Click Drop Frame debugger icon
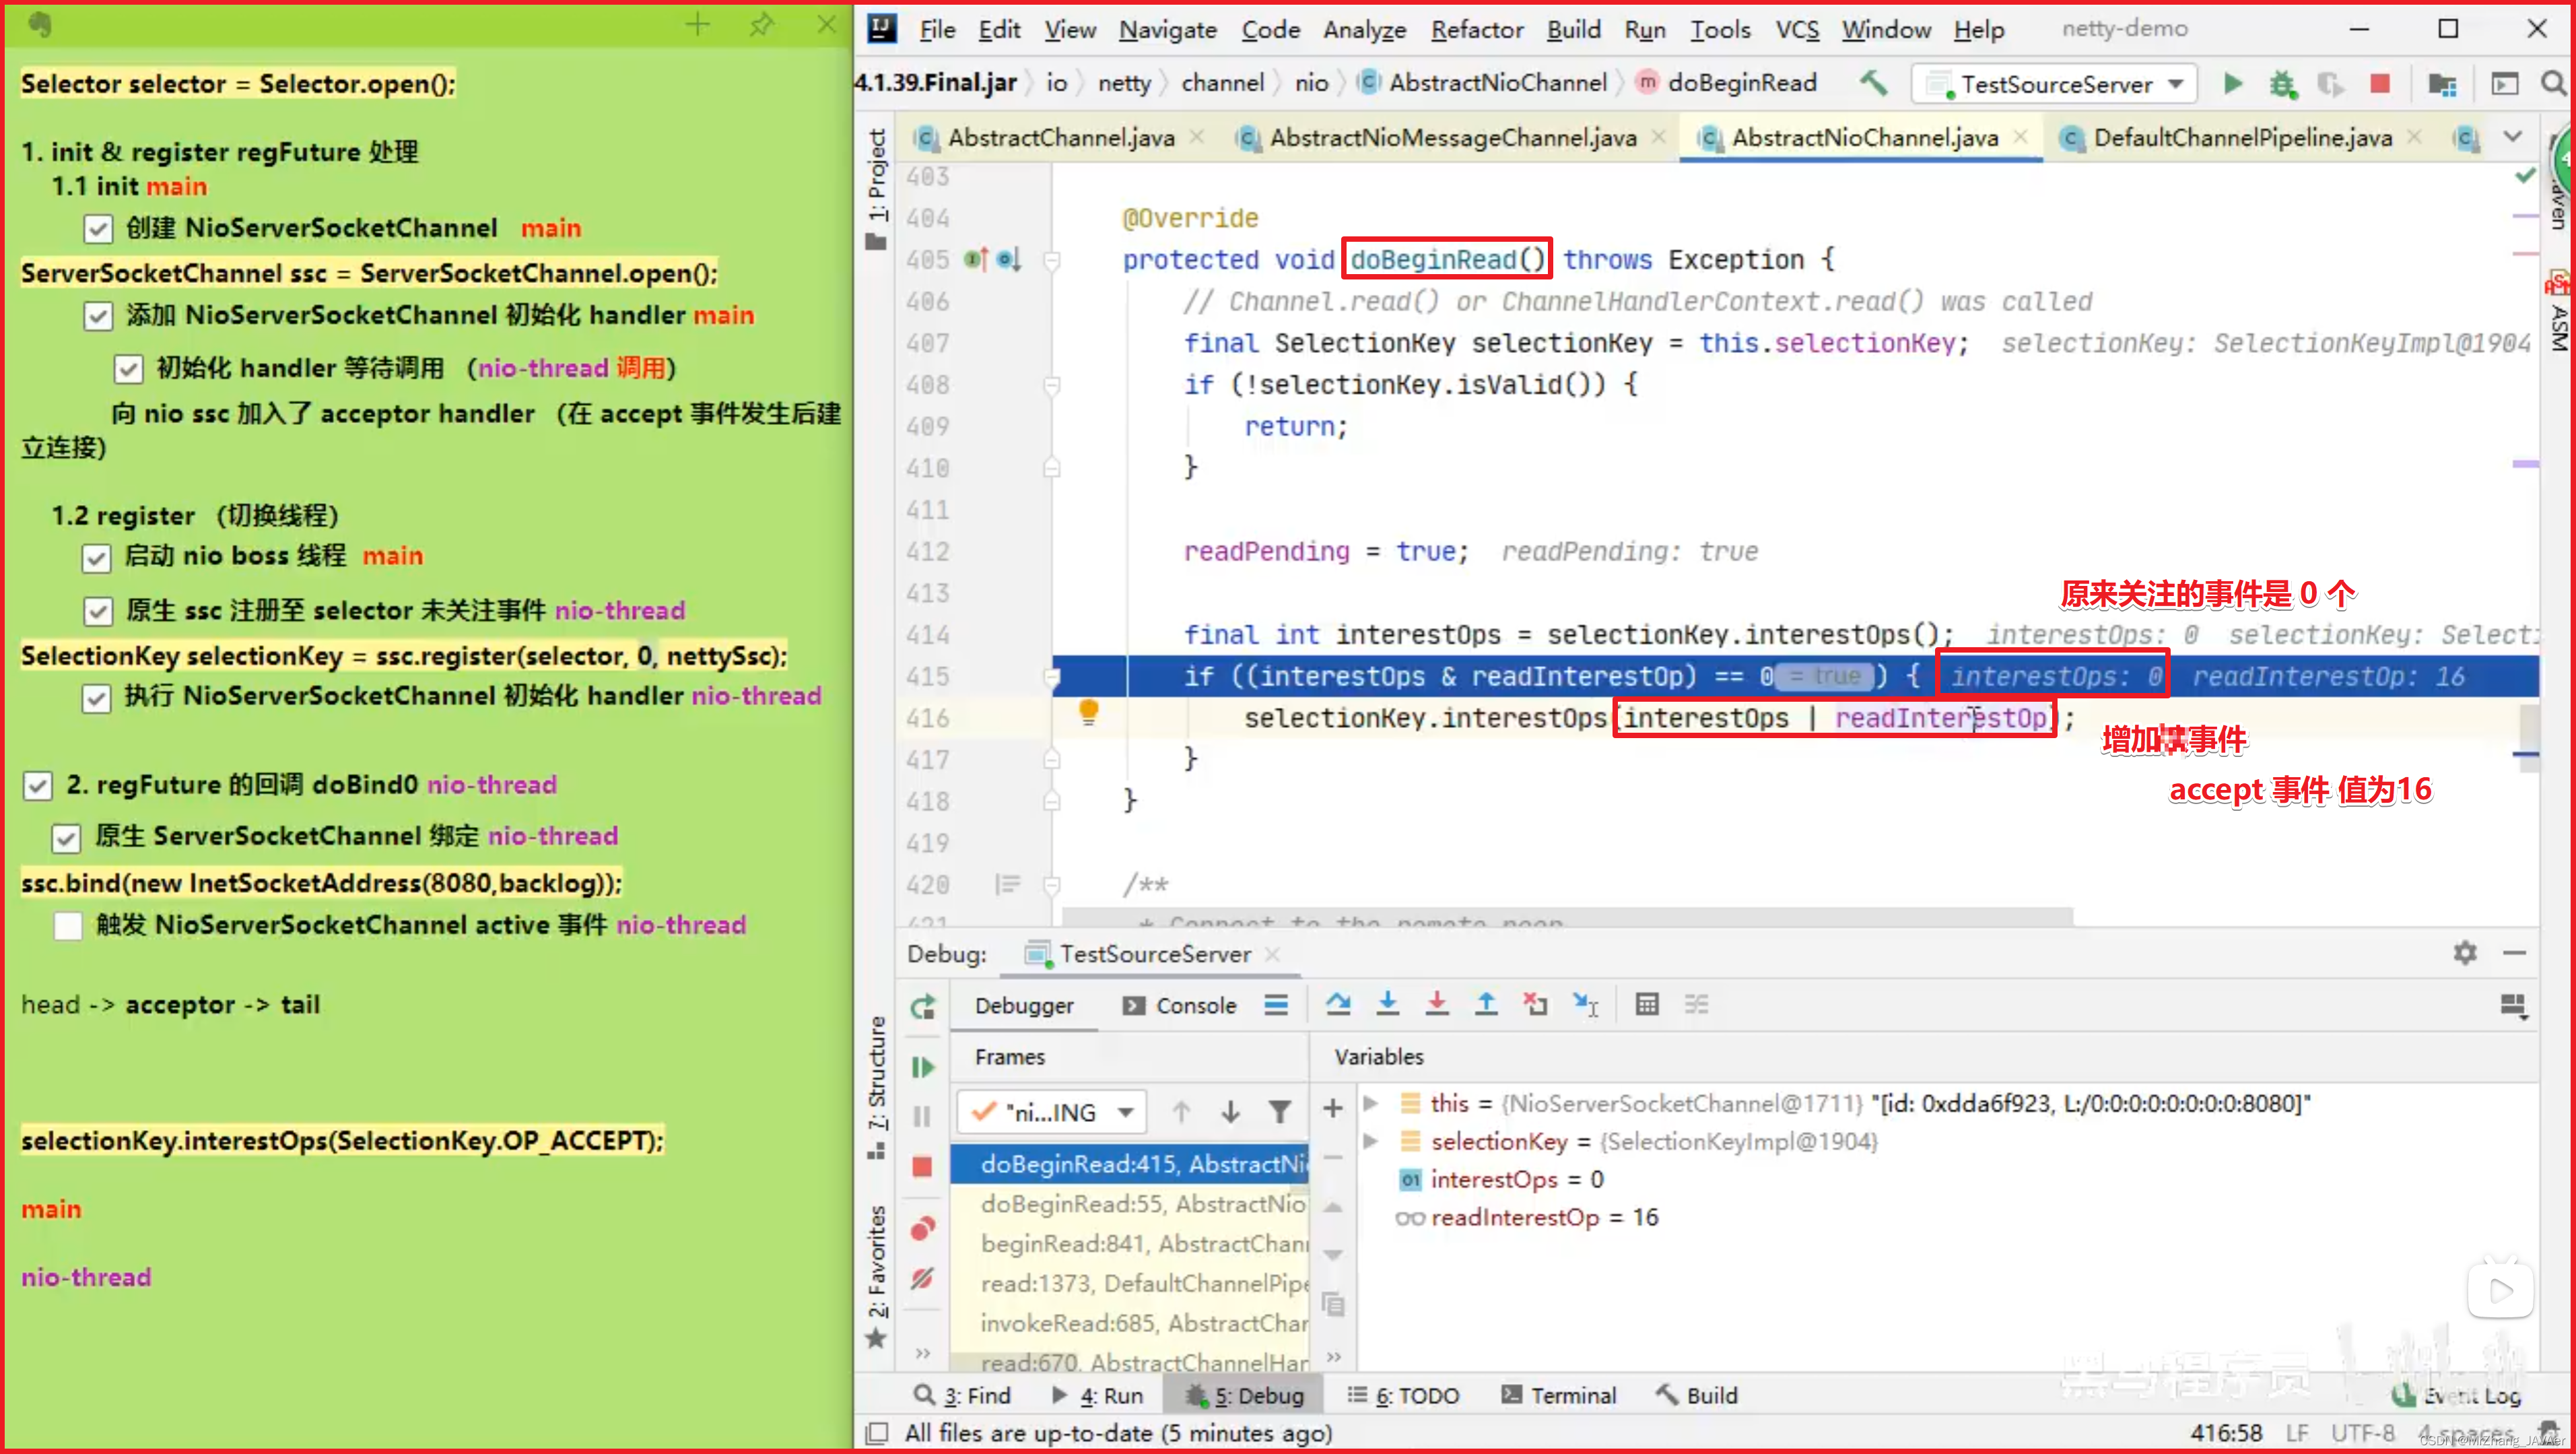The image size is (2576, 1454). pyautogui.click(x=1535, y=1004)
